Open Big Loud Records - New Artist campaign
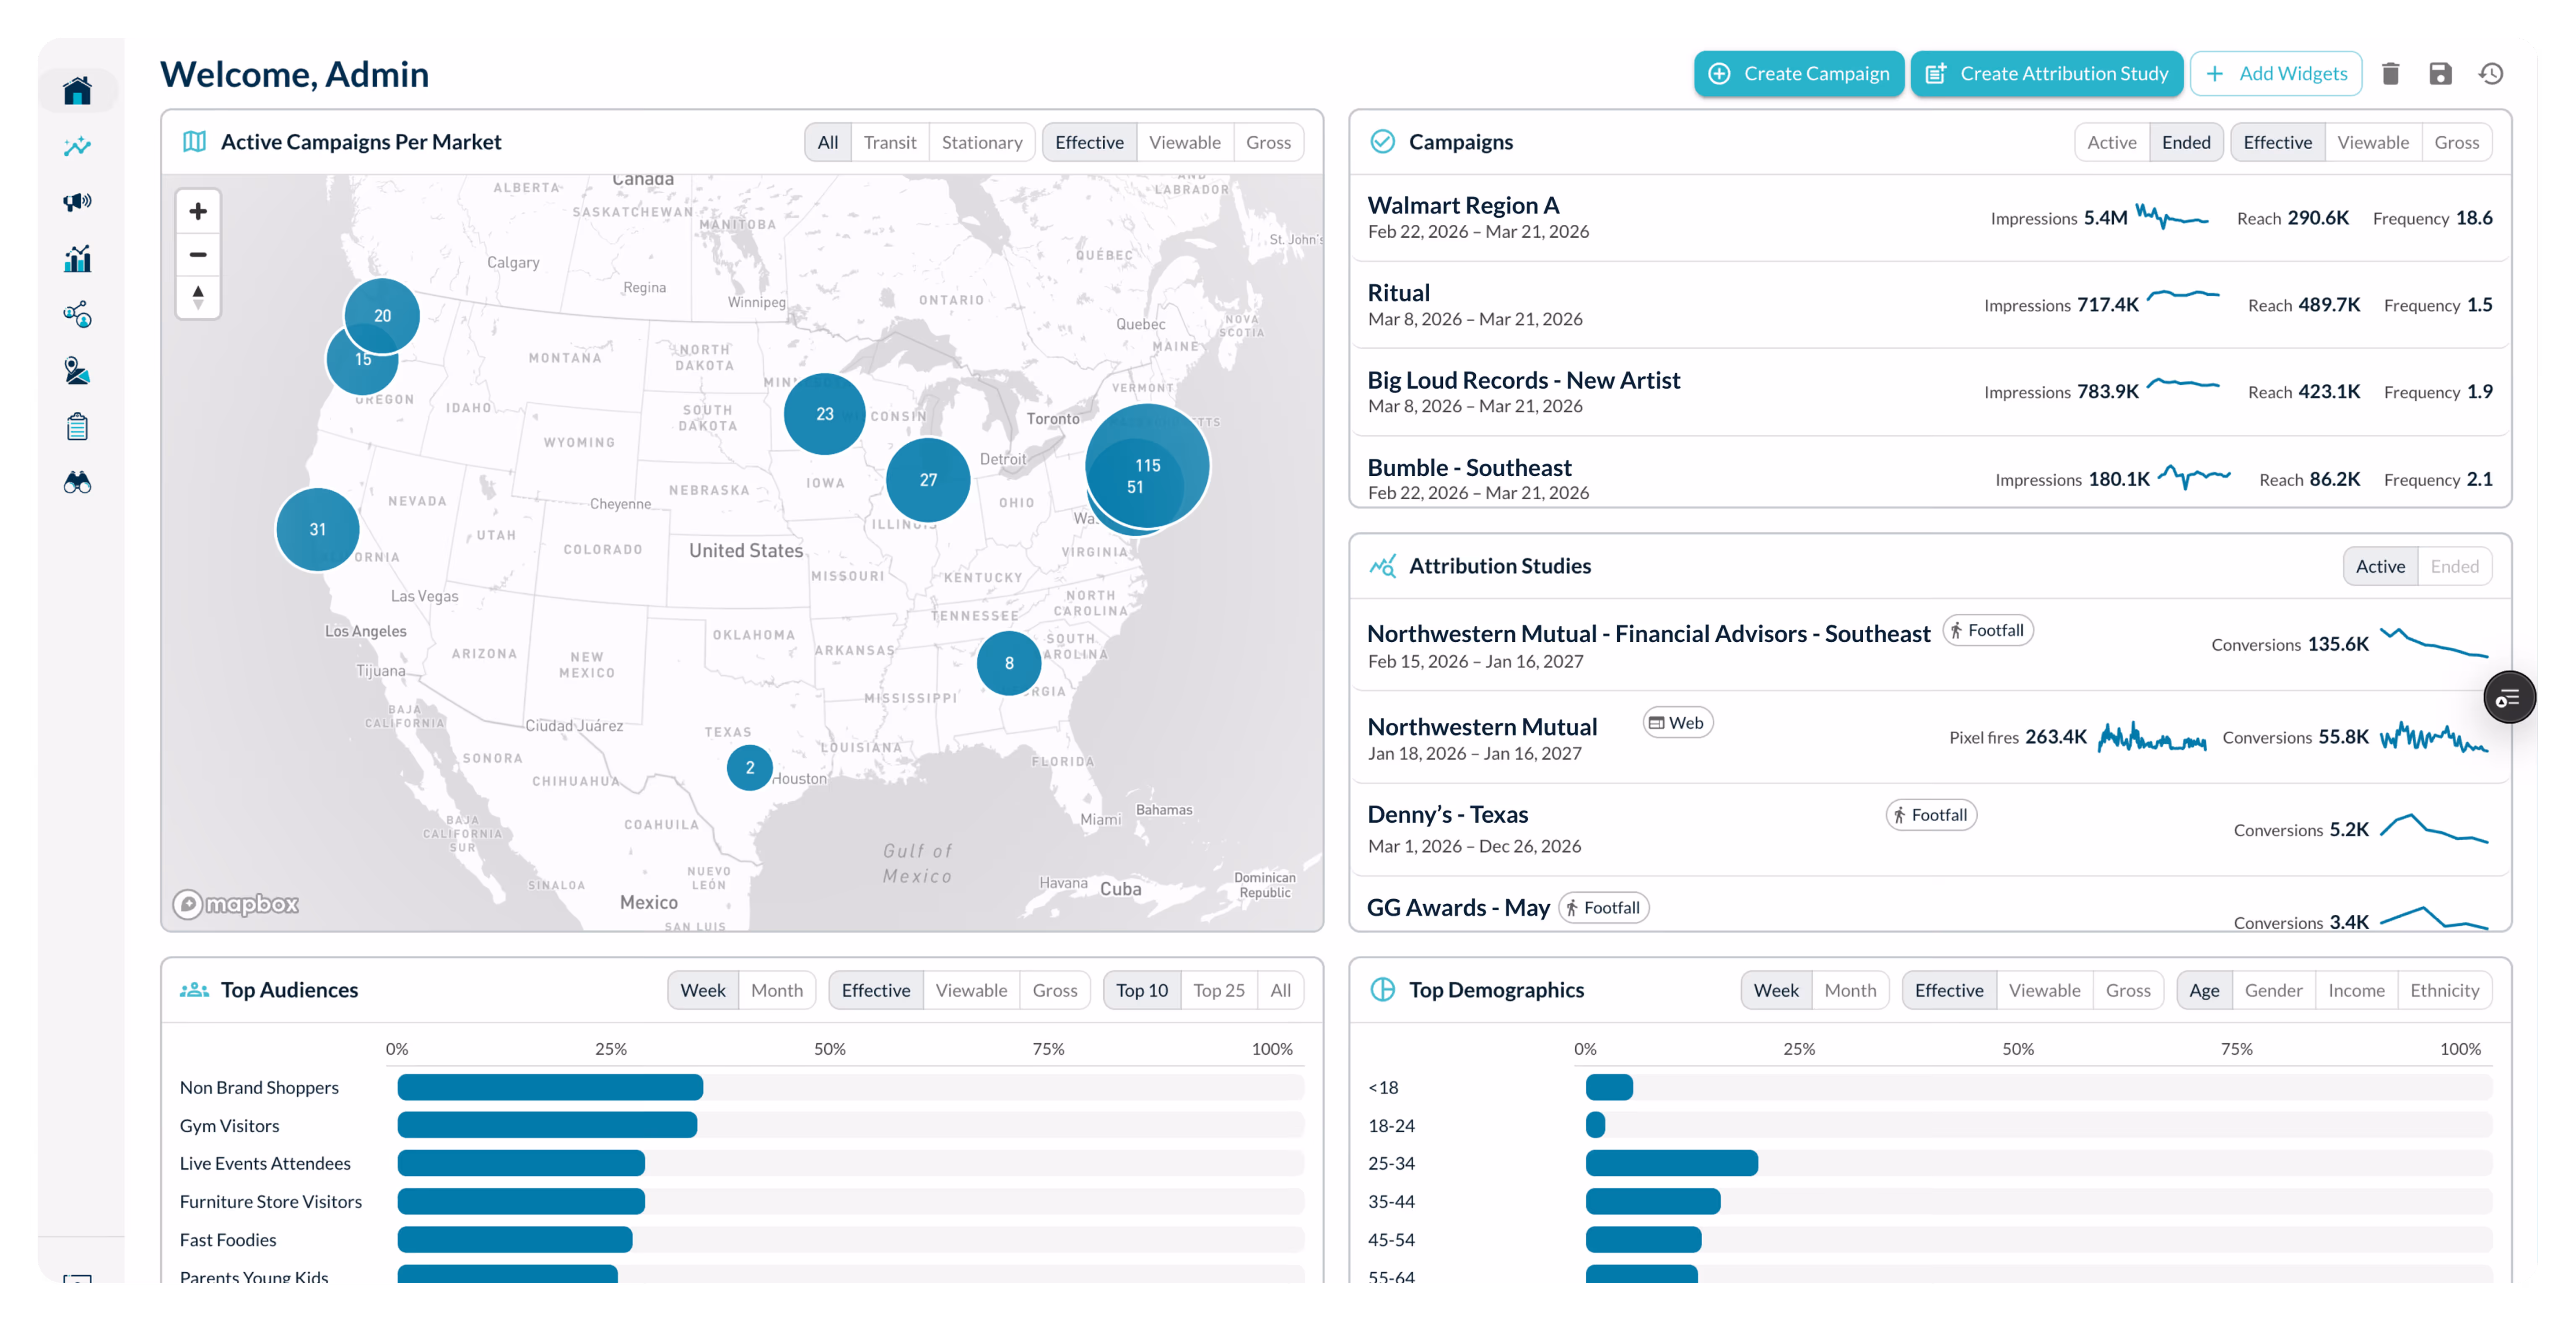This screenshot has width=2576, height=1321. 1929,392
